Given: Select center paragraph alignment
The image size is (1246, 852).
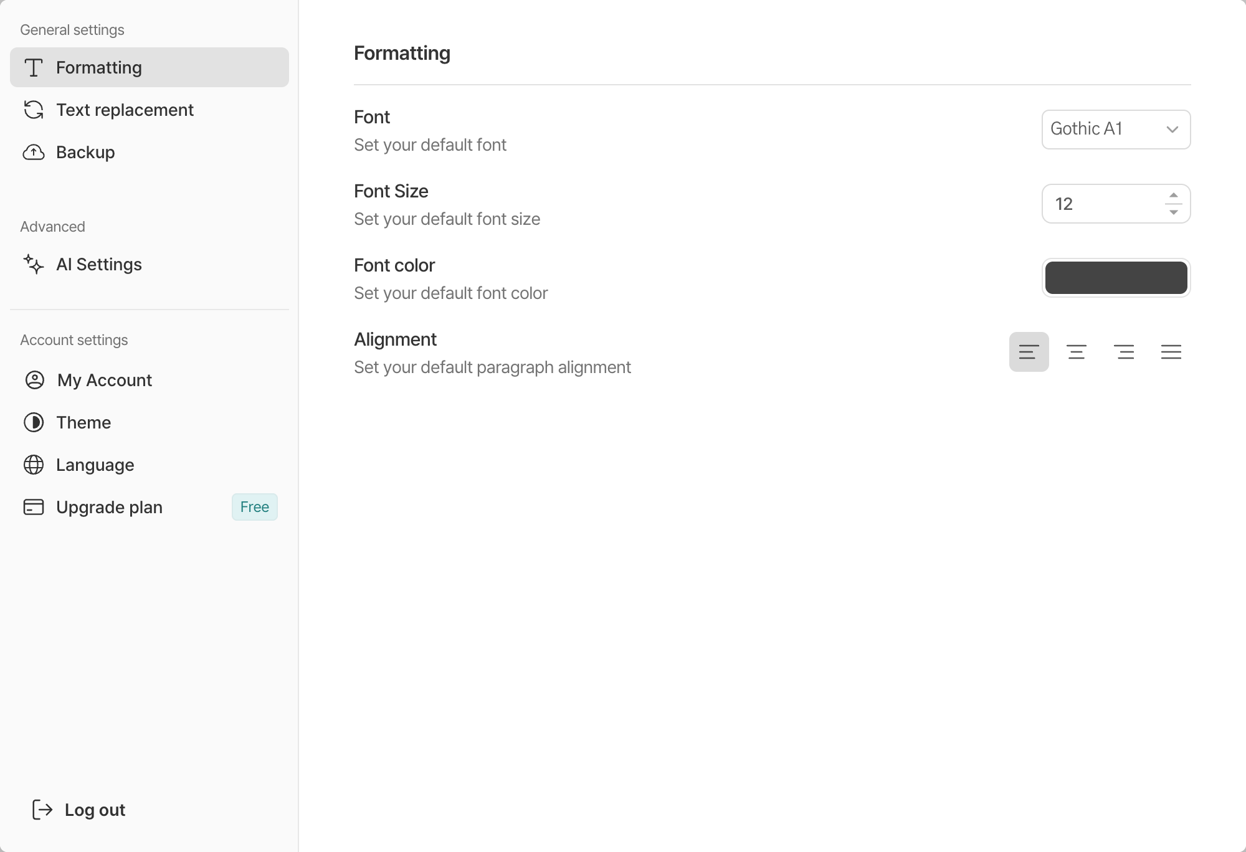Looking at the screenshot, I should pos(1077,352).
